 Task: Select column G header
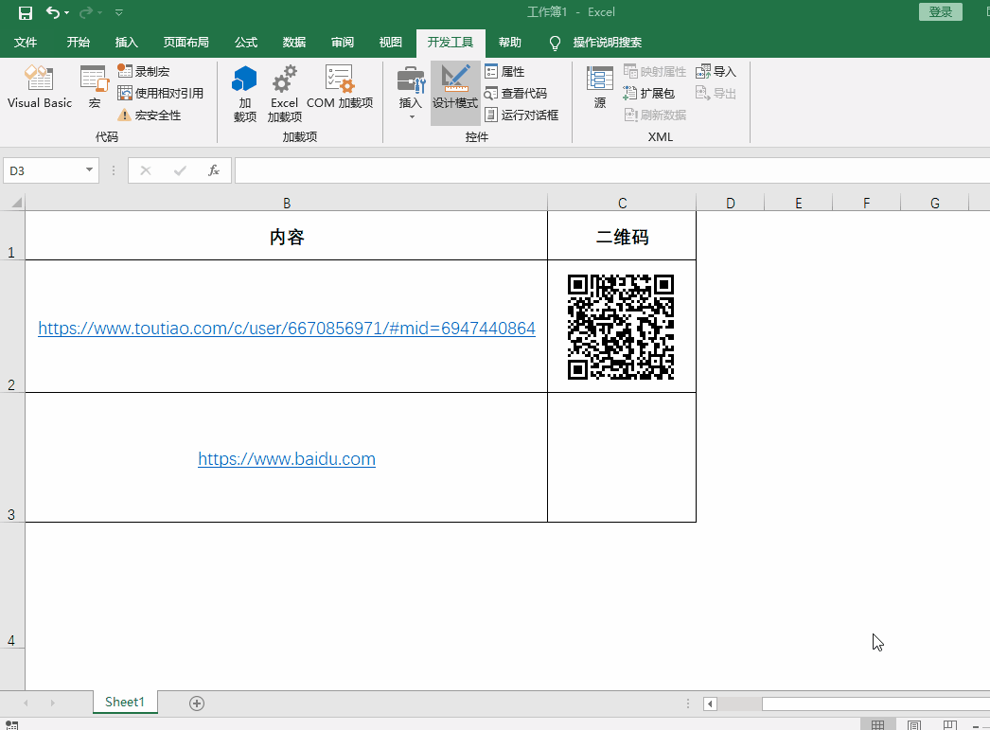tap(934, 203)
